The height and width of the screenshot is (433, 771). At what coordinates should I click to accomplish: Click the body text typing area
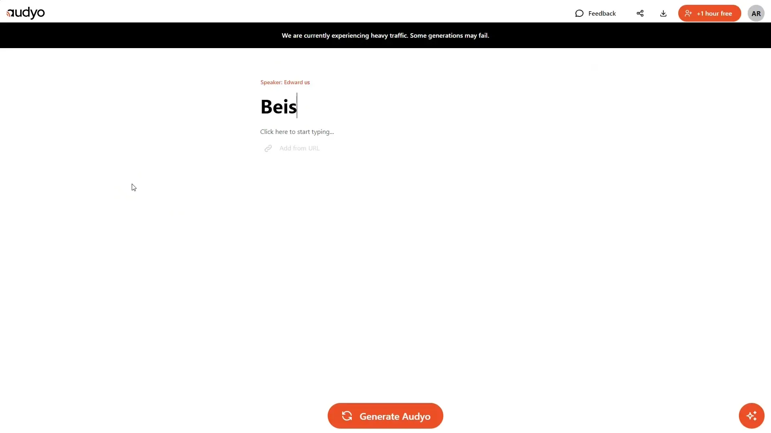296,131
